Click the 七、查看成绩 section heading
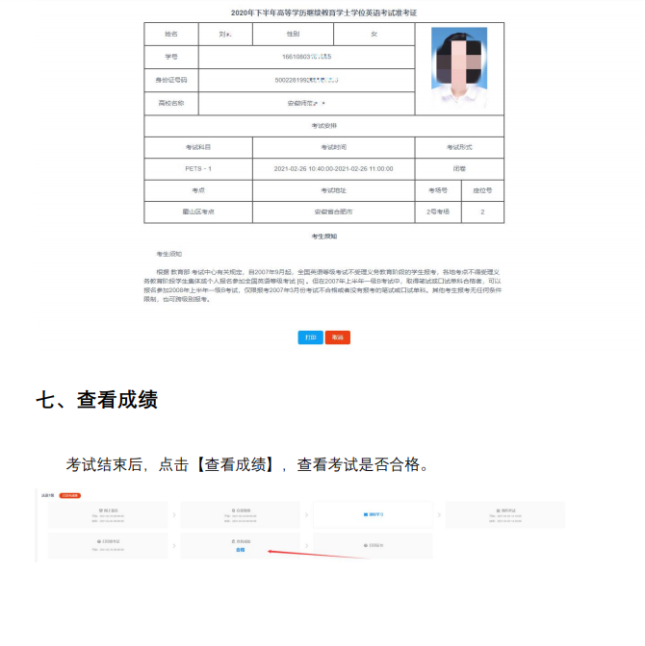645x646 pixels. click(96, 400)
